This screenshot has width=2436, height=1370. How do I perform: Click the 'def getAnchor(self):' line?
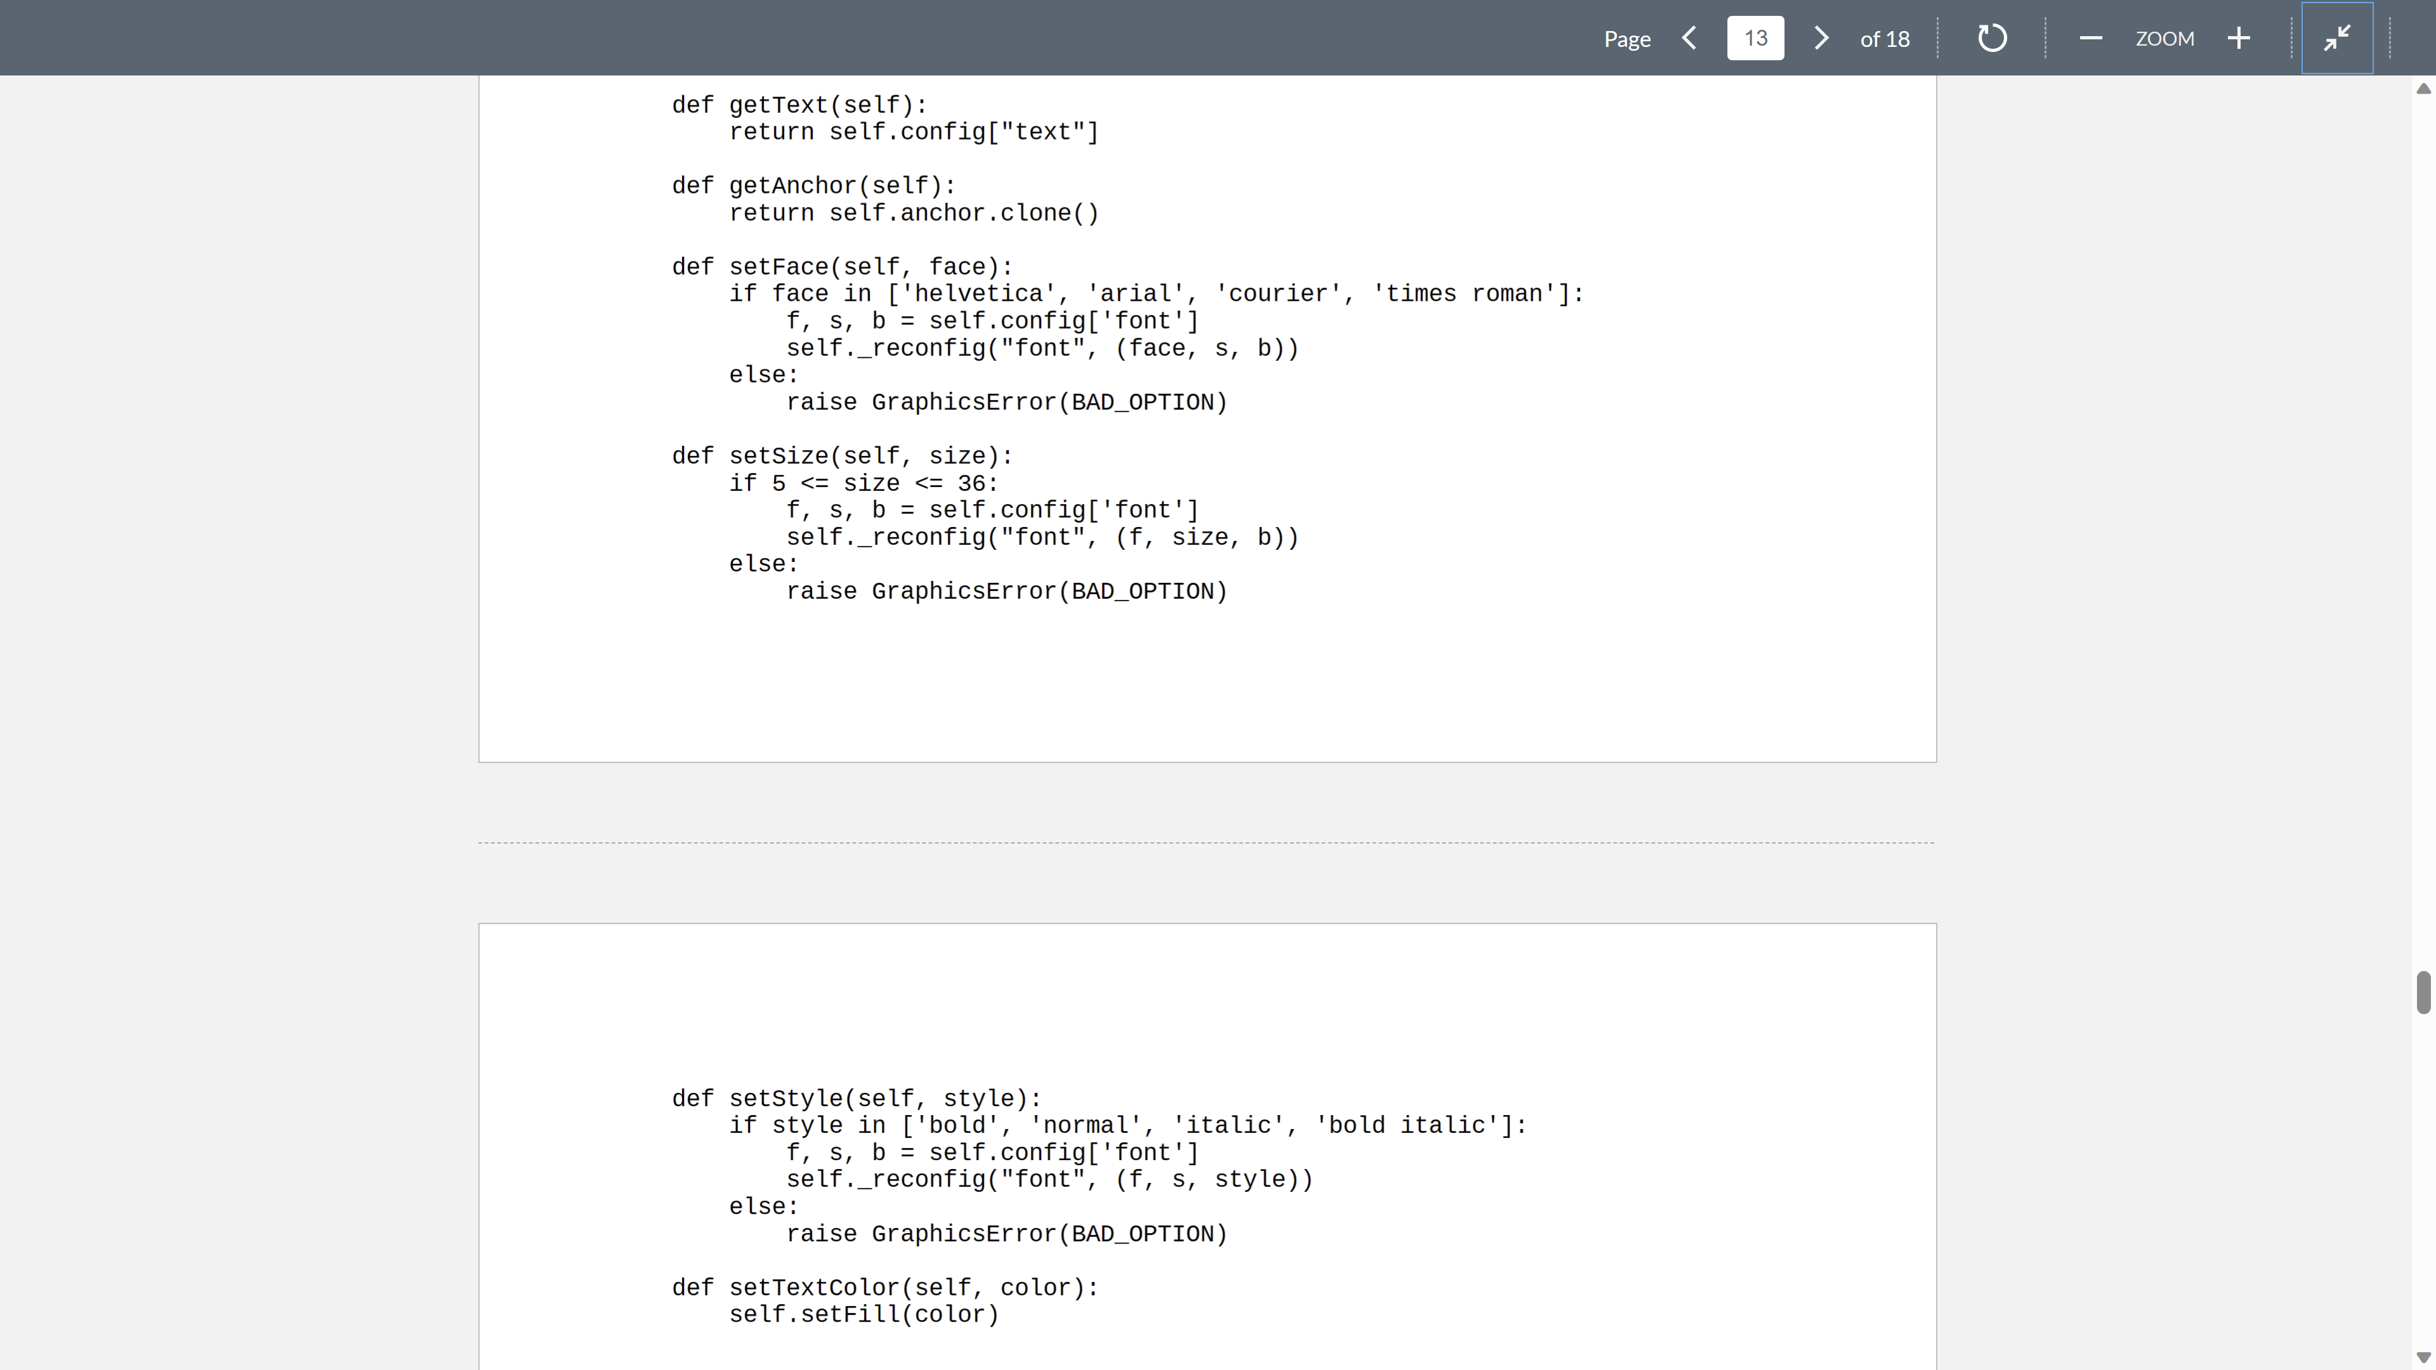pos(813,186)
